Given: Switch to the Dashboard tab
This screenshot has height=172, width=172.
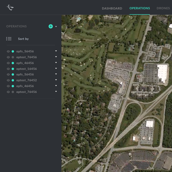Looking at the screenshot, I should (112, 8).
